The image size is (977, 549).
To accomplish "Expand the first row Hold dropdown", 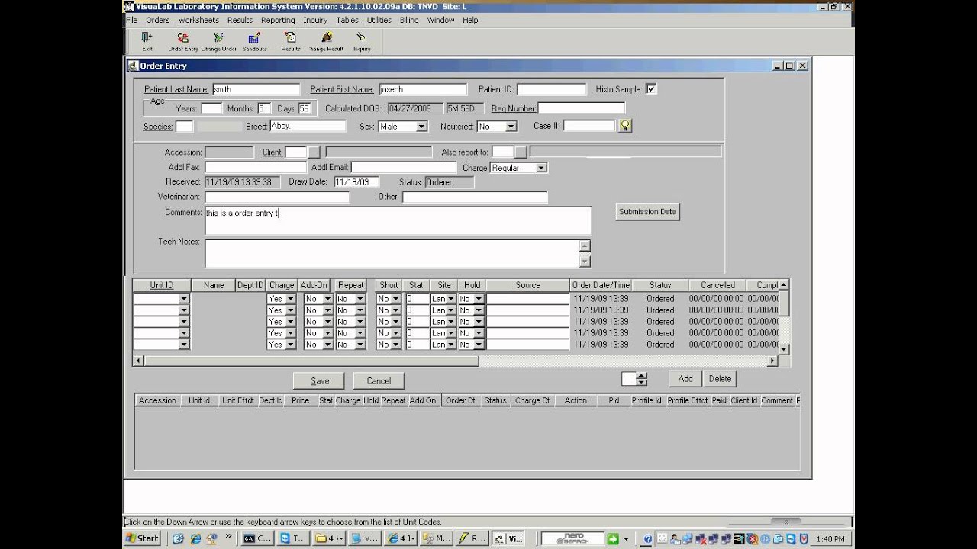I will (479, 299).
